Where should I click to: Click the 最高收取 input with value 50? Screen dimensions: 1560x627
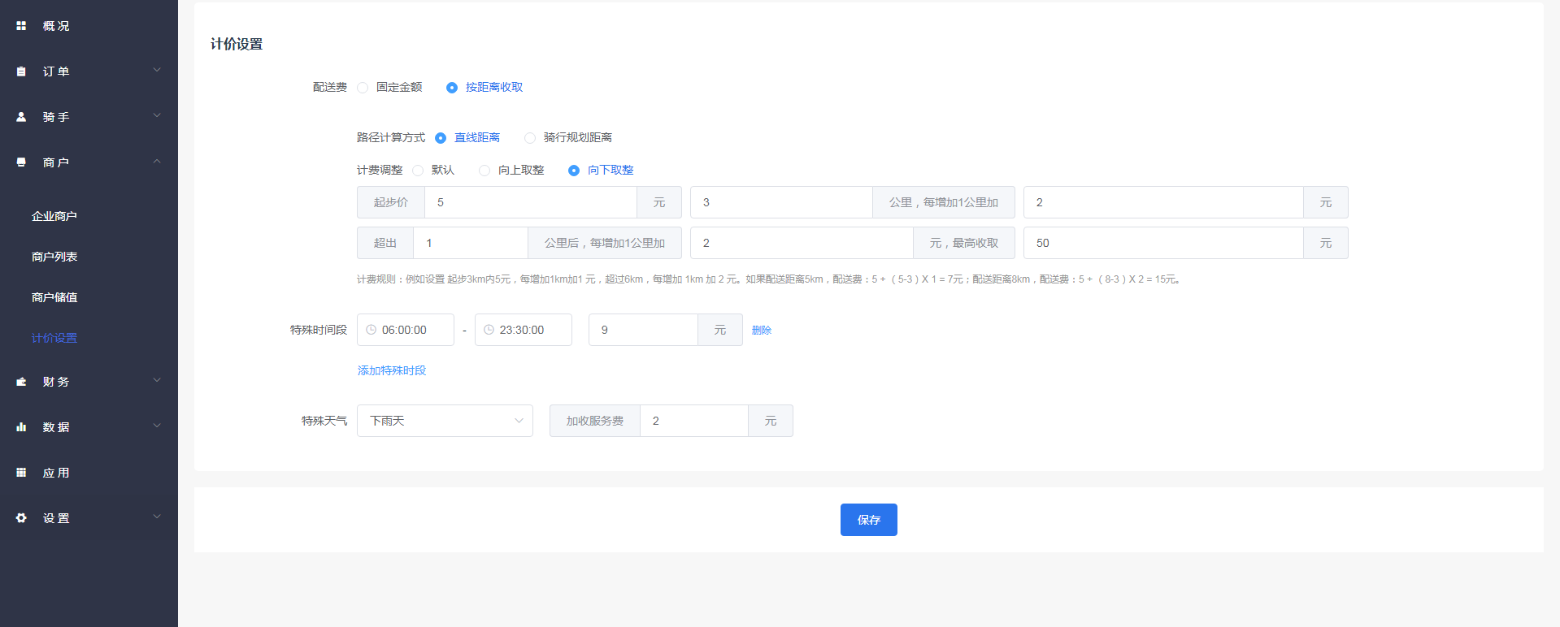pyautogui.click(x=1163, y=243)
